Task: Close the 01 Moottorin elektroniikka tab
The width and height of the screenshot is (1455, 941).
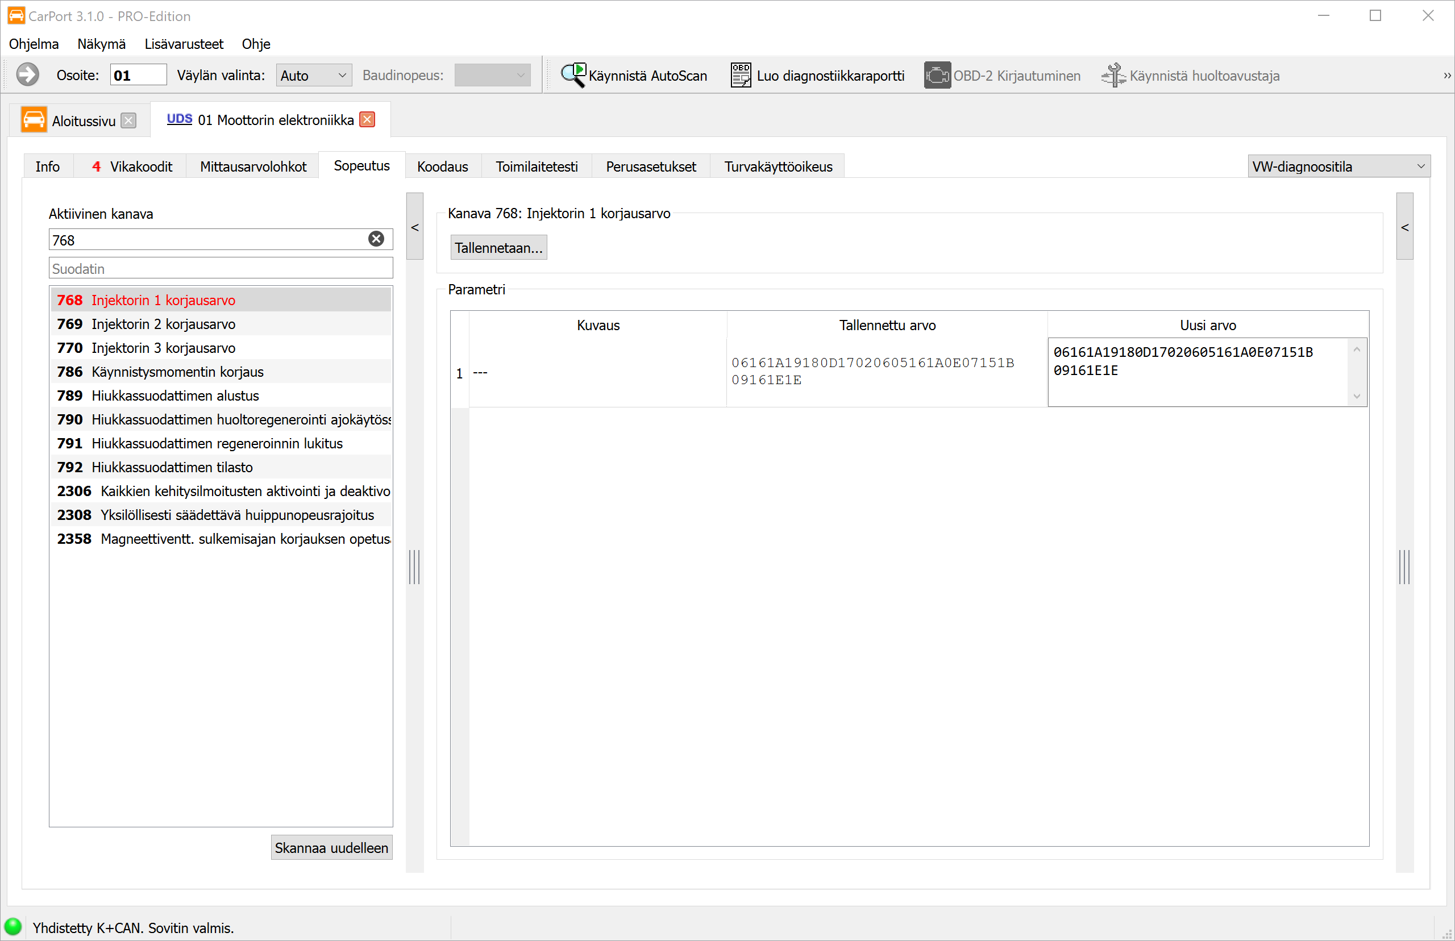Action: (367, 119)
